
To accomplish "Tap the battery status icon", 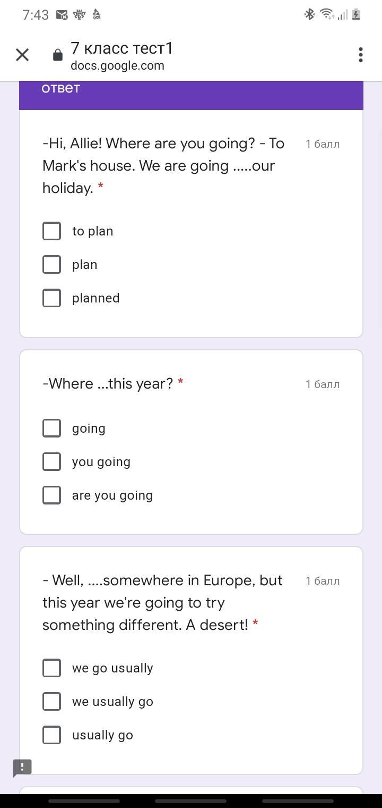I will point(356,14).
